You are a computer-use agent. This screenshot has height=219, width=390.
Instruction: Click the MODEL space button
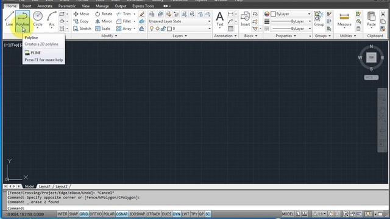click(288, 214)
